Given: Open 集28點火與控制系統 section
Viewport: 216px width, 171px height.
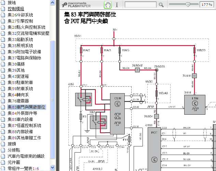Looking at the screenshot, I should [x=26, y=27].
